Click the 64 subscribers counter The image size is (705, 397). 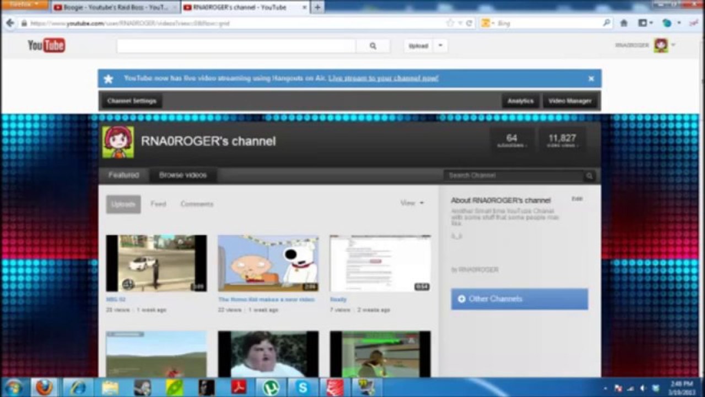512,141
